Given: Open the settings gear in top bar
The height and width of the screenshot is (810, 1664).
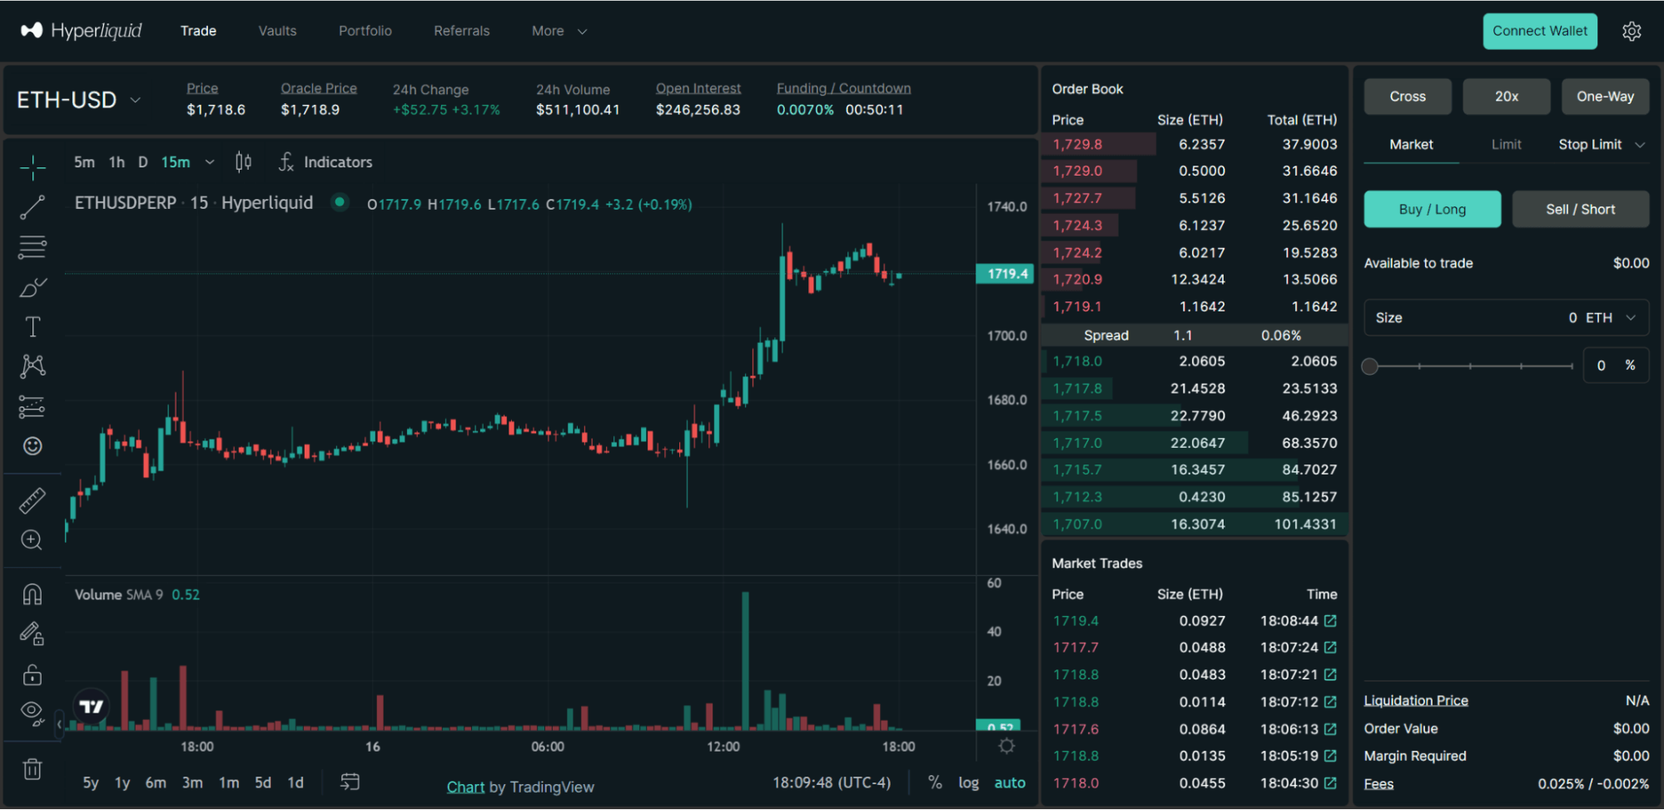Looking at the screenshot, I should pyautogui.click(x=1632, y=31).
